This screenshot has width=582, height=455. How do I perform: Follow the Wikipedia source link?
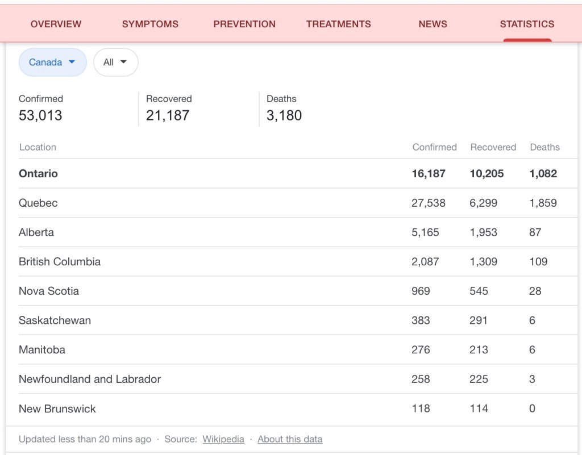point(223,439)
